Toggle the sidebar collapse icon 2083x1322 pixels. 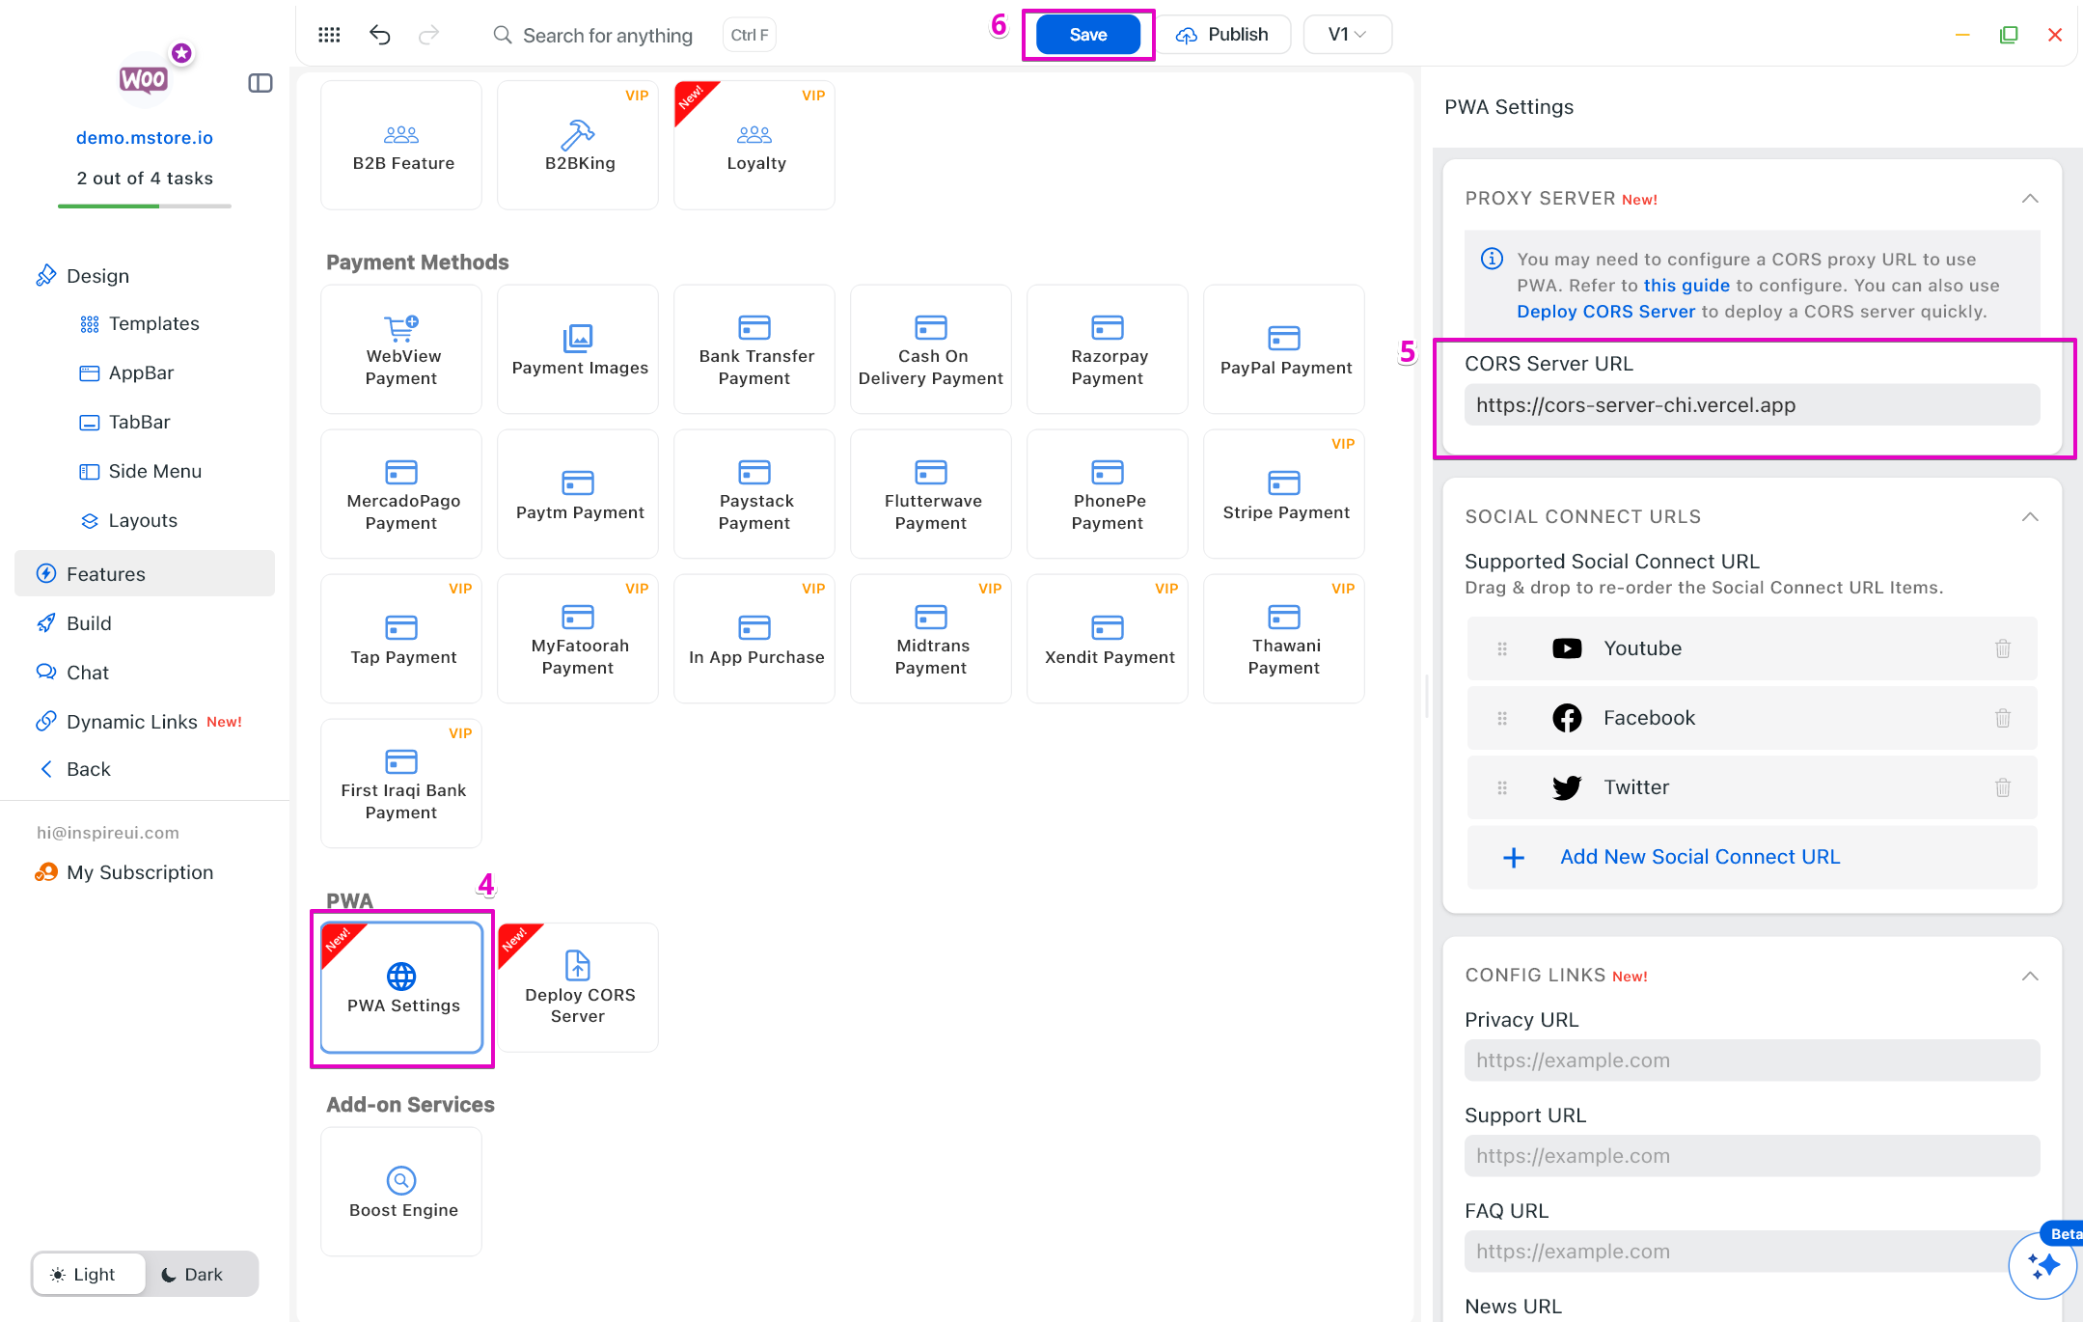pos(260,83)
